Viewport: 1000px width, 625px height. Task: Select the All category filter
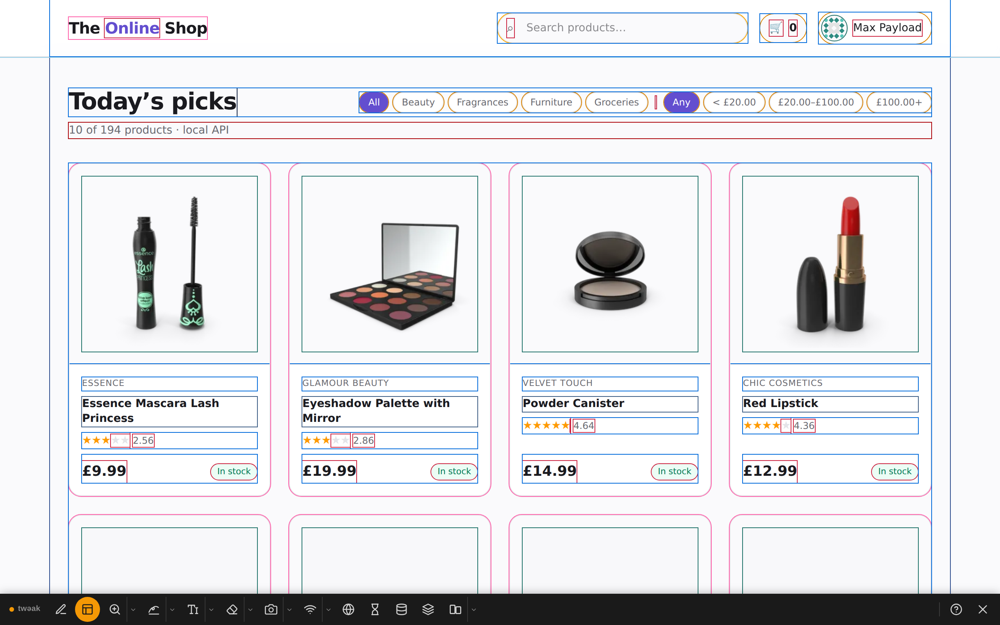[x=373, y=102]
